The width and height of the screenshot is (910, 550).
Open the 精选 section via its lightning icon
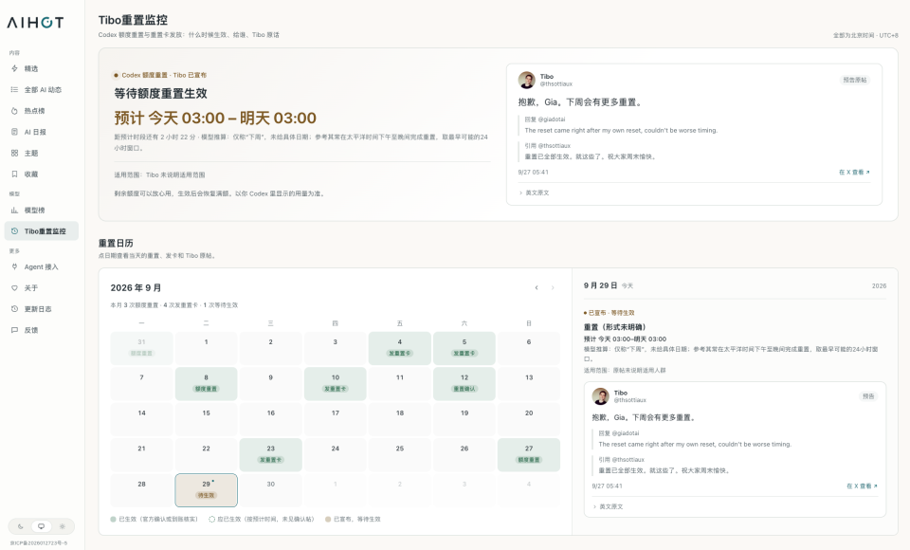(x=14, y=68)
